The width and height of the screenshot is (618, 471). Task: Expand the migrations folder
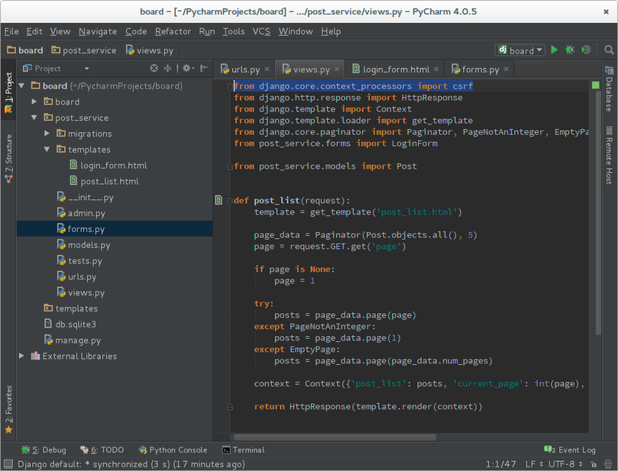coord(47,133)
